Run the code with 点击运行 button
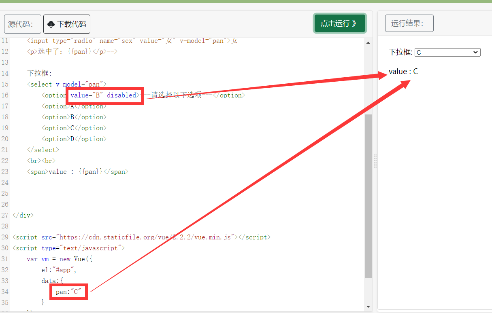This screenshot has width=492, height=313. (x=340, y=23)
